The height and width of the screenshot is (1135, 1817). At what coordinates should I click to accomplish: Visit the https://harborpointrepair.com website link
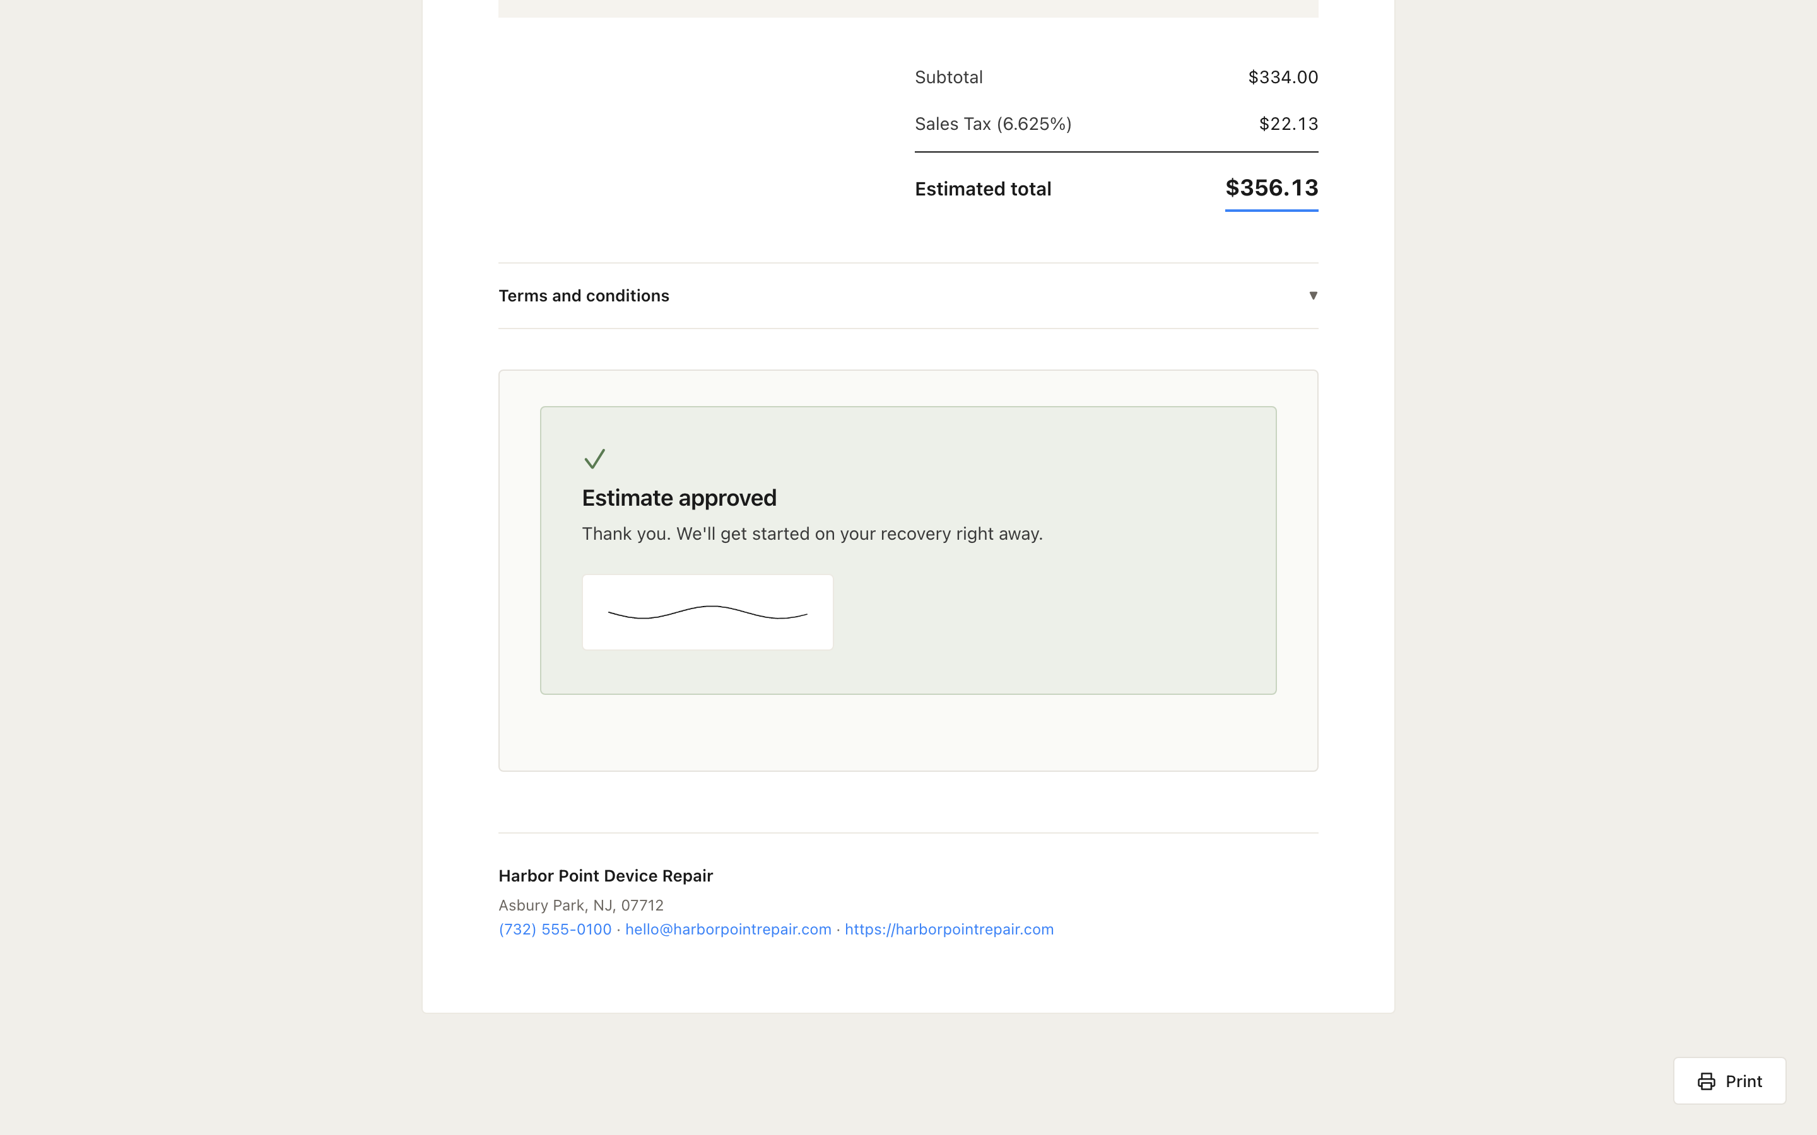coord(949,929)
